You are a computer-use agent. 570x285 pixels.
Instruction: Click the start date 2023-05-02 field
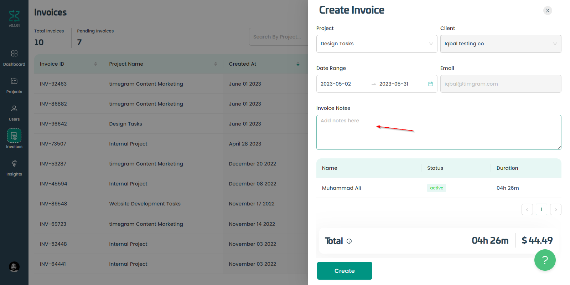click(x=336, y=84)
